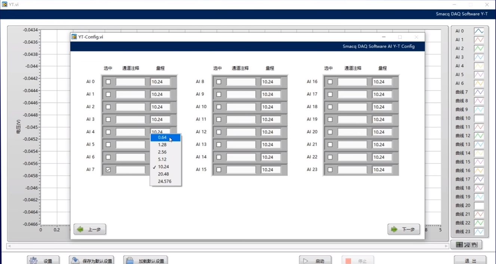The image size is (496, 264).
Task: Open the AI 0 range dropdown
Action: 160,82
